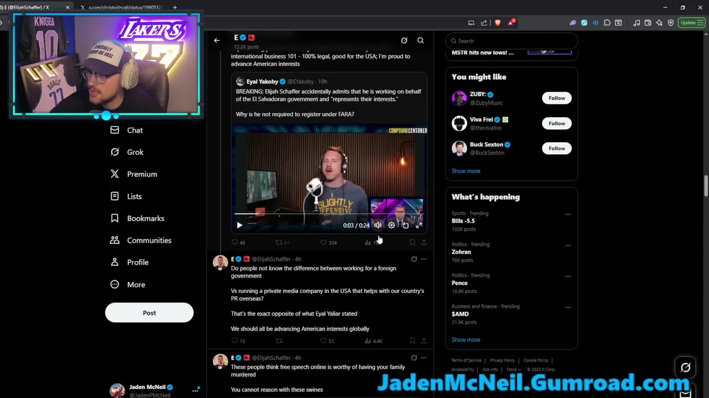
Task: Switch to the christwithcali status tab
Action: [x=121, y=7]
